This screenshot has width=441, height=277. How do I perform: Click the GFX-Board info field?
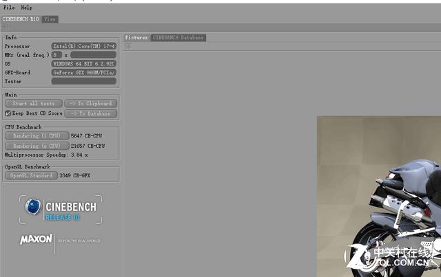[83, 72]
